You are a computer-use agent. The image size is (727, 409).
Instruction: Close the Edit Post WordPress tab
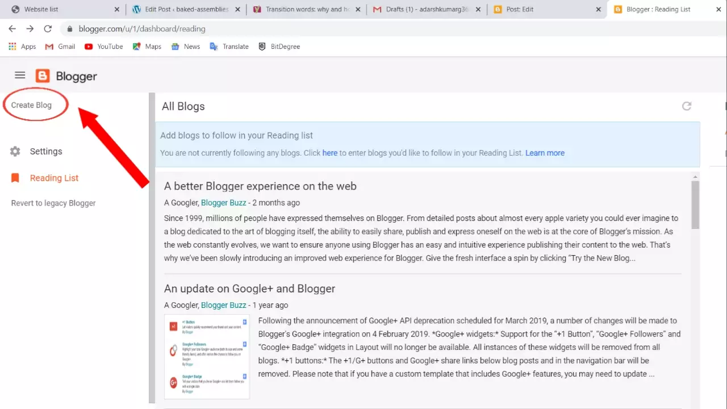237,10
